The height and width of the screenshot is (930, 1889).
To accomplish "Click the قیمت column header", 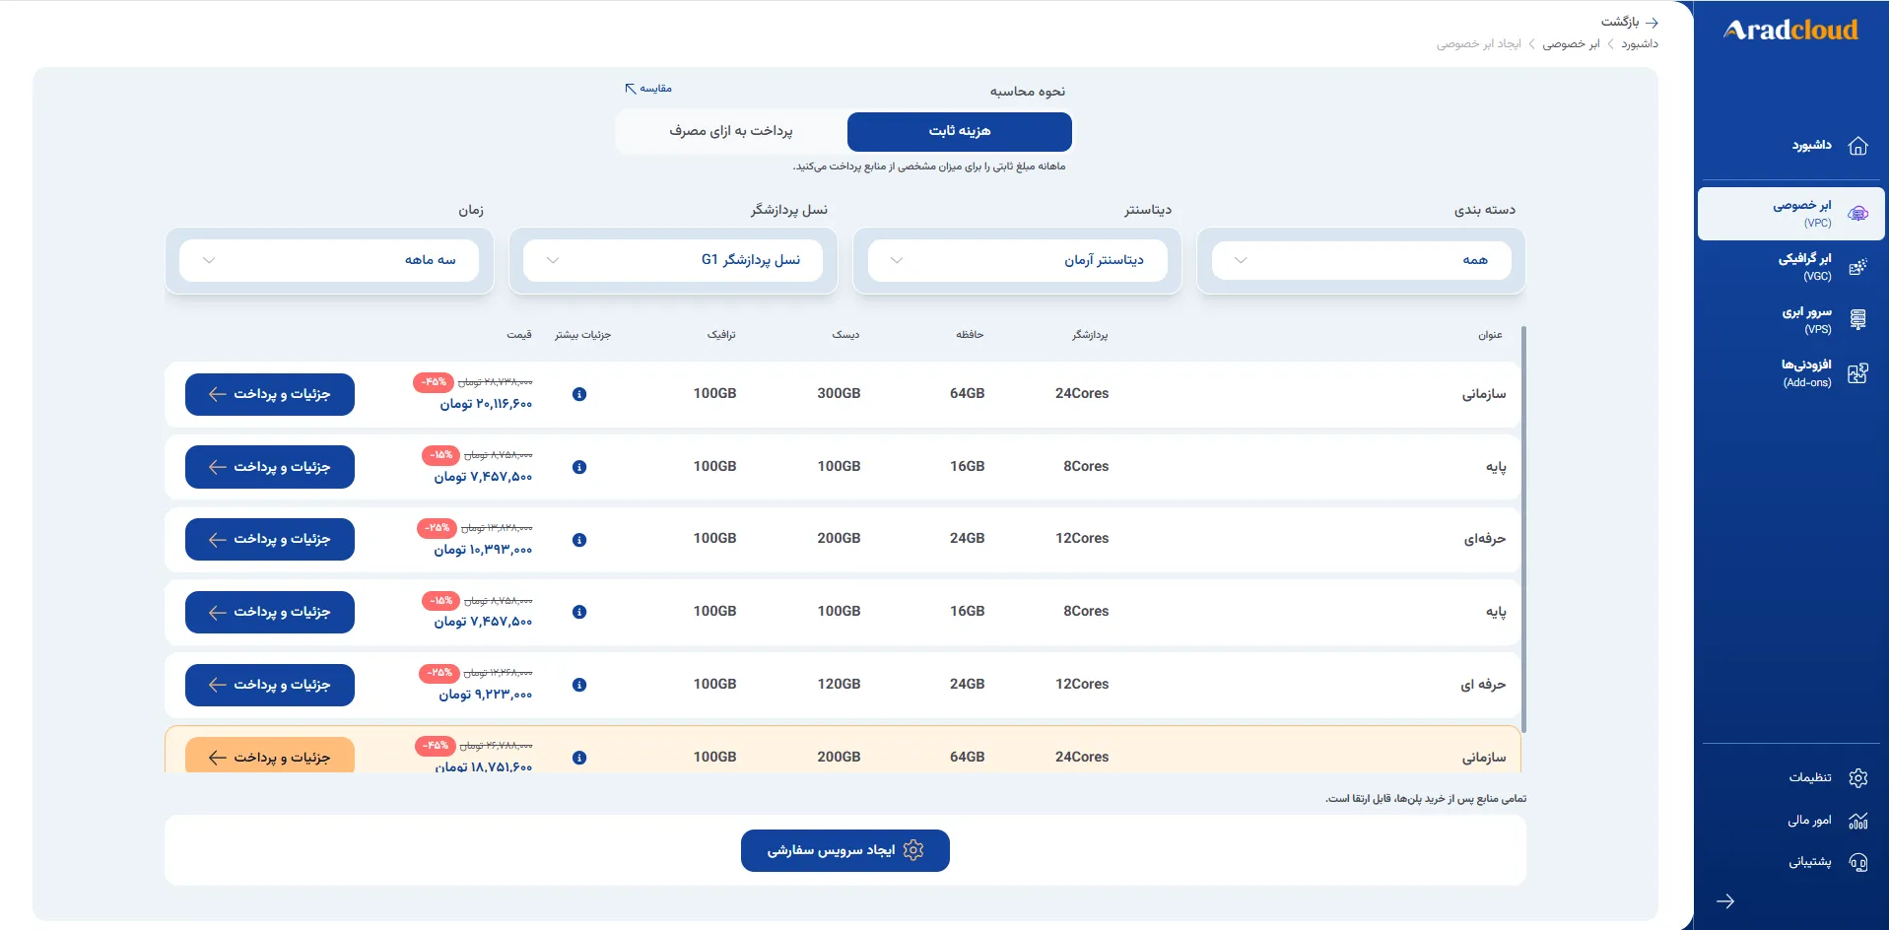I will (519, 335).
